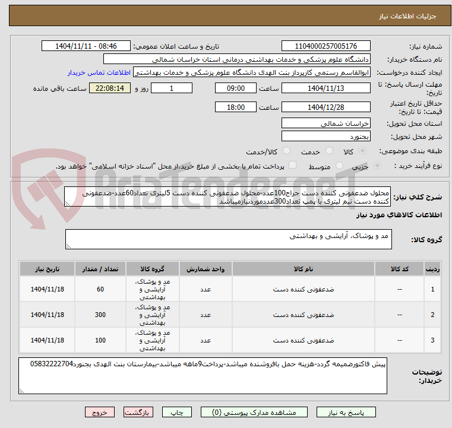Click the city field بجنورد

(325, 136)
